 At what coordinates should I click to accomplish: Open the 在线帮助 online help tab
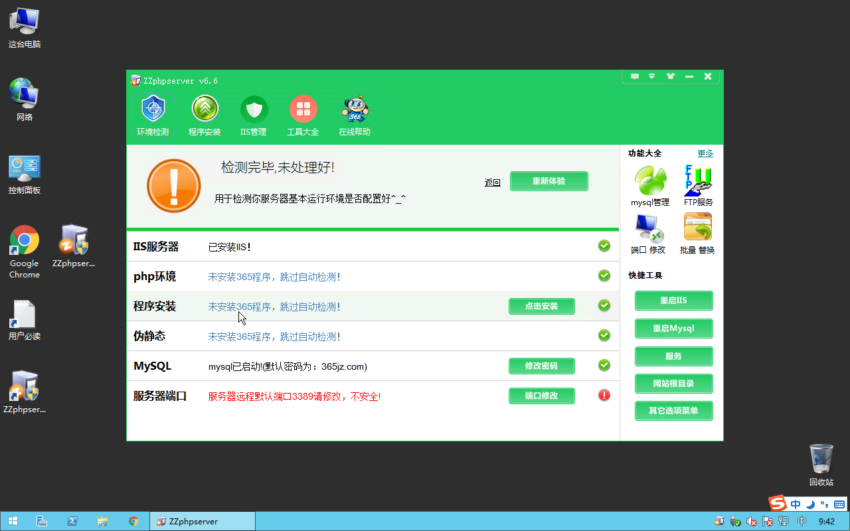[x=355, y=116]
